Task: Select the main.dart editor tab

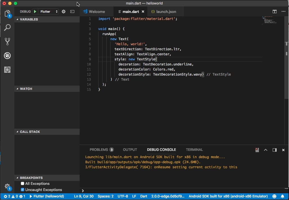Action: 131,12
